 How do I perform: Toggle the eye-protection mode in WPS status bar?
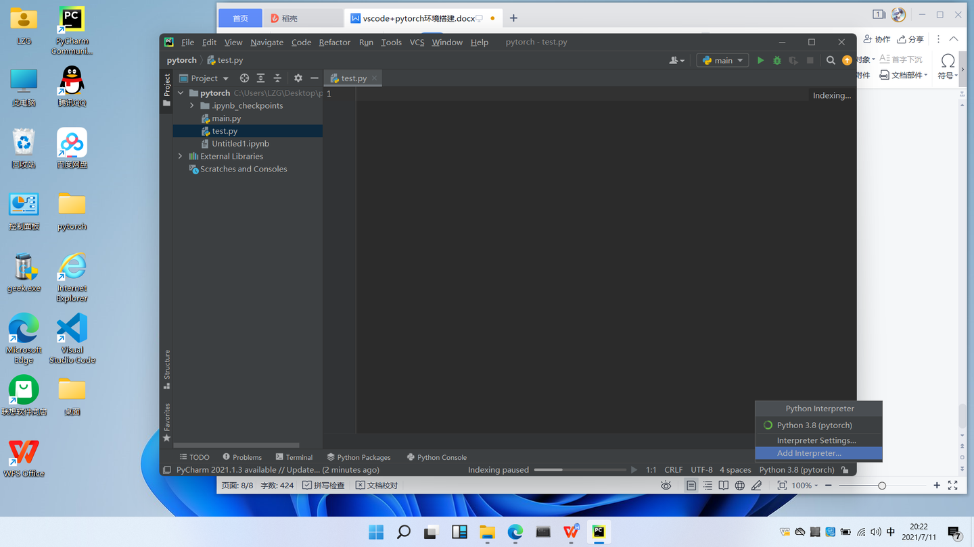666,485
